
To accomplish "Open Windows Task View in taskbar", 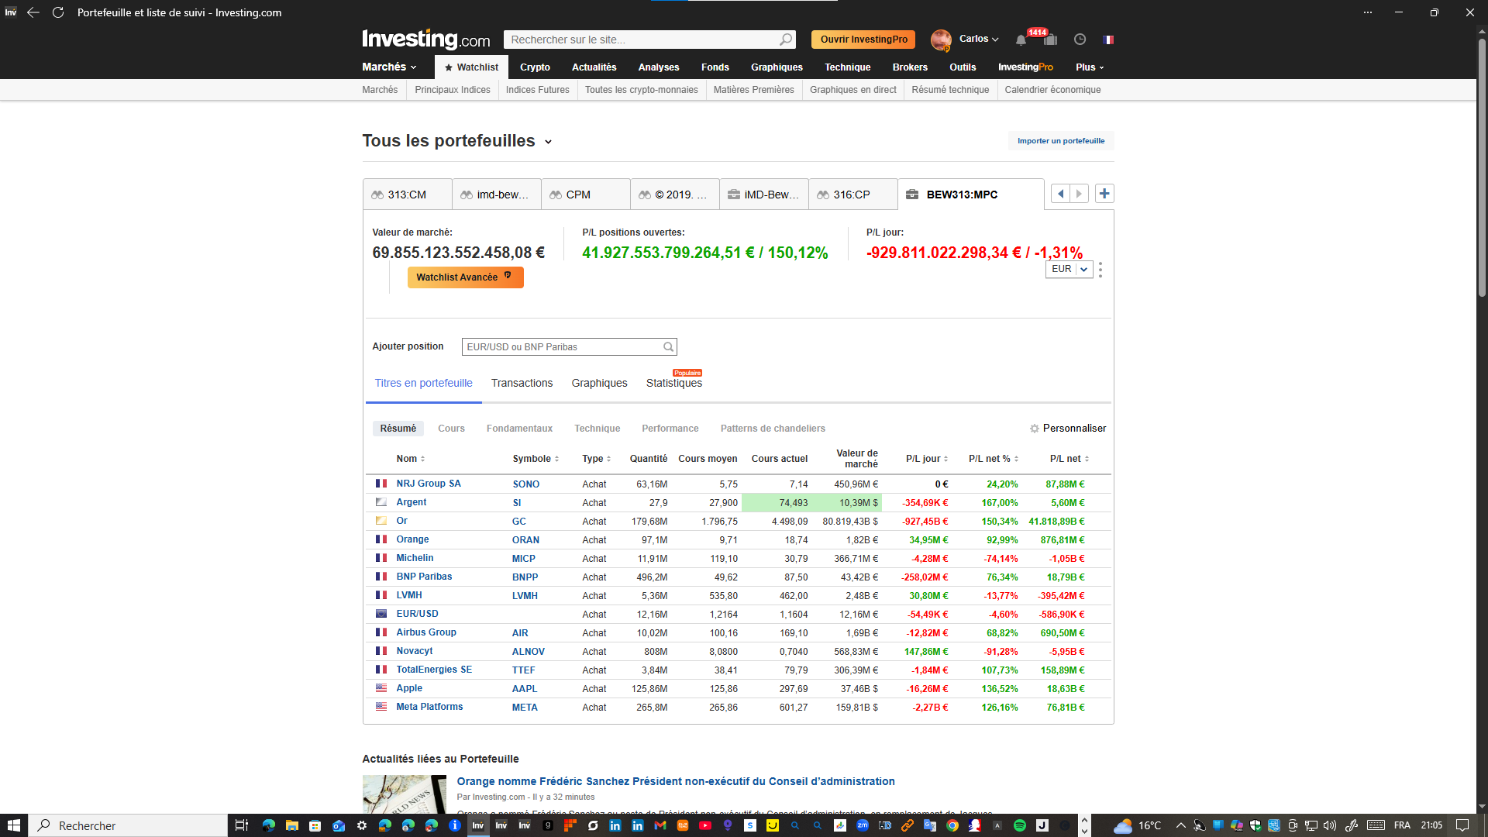I will [241, 825].
